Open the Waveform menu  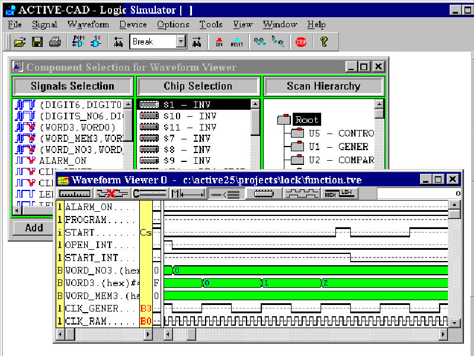click(88, 24)
